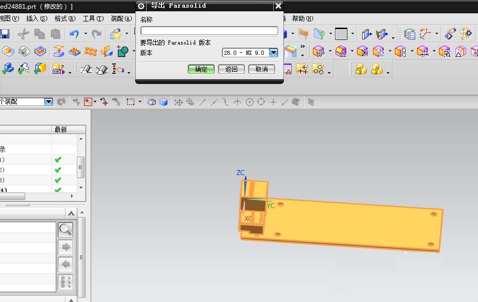Click the Move Face icon in synchronous toolbar
This screenshot has width=478, height=302.
[x=319, y=52]
